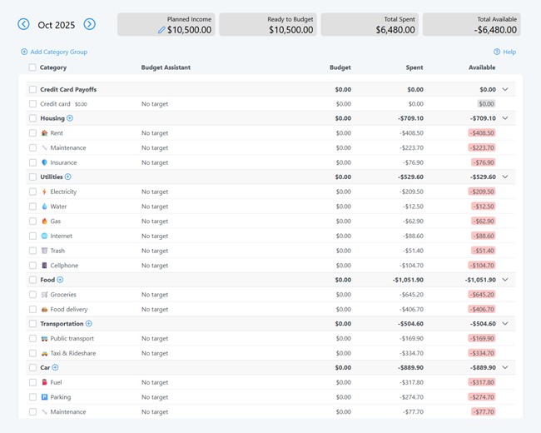This screenshot has width=541, height=433.
Task: Open Budget Assistant target for Electricity
Action: pyautogui.click(x=155, y=192)
